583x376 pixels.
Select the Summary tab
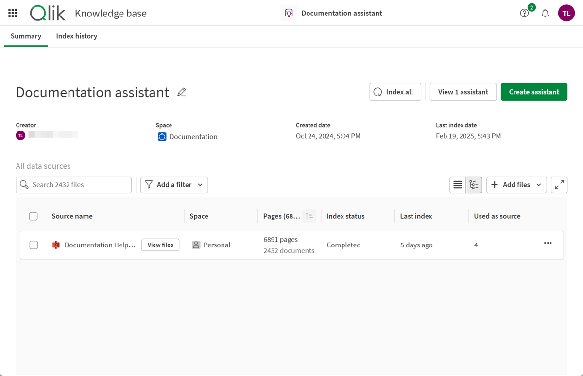(26, 36)
